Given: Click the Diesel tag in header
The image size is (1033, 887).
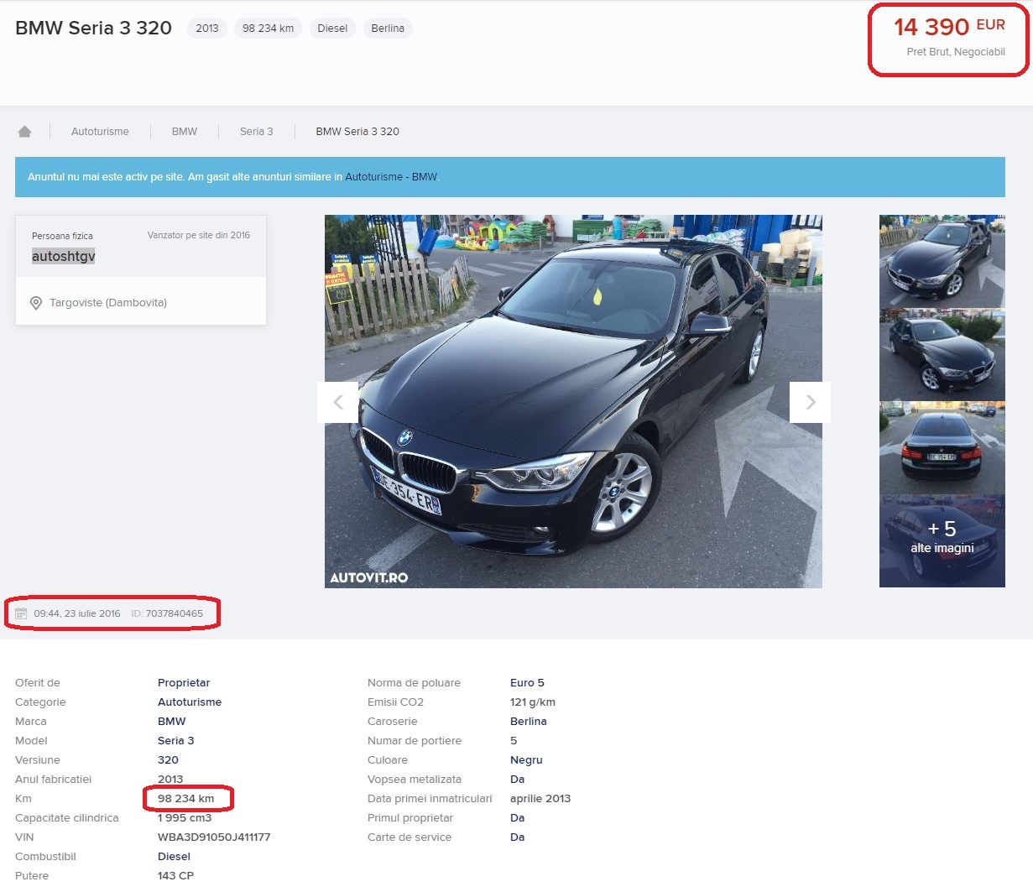Looking at the screenshot, I should point(332,29).
